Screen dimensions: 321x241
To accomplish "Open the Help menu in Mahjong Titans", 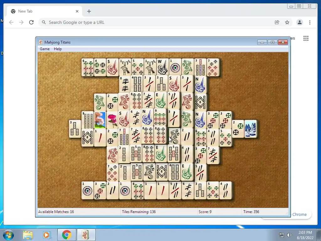I will click(58, 49).
